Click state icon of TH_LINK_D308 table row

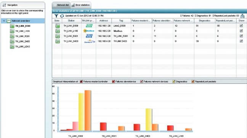[x=58, y=26]
